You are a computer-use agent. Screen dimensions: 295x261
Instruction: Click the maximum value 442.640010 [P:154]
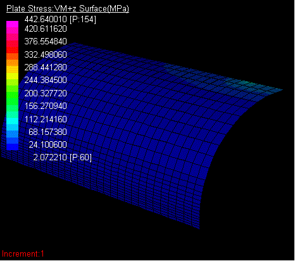pos(60,20)
